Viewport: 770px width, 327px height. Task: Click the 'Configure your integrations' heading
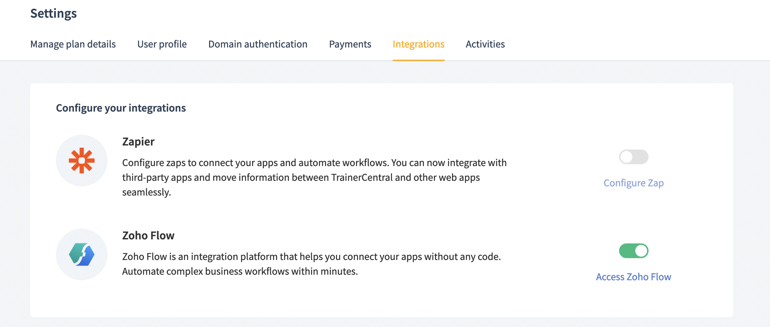click(121, 108)
